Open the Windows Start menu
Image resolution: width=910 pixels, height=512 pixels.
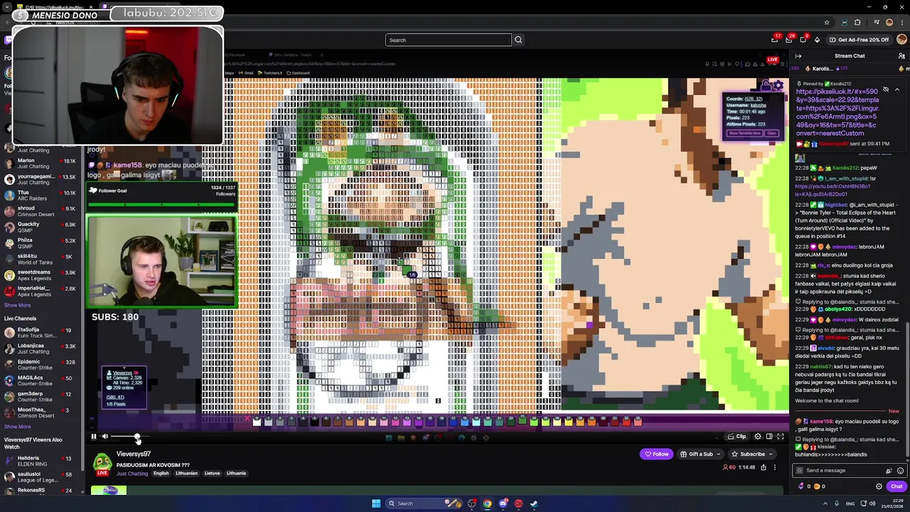click(x=376, y=503)
